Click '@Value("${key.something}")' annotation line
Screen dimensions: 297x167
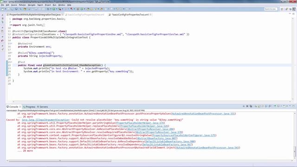pyautogui.click(x=36, y=53)
